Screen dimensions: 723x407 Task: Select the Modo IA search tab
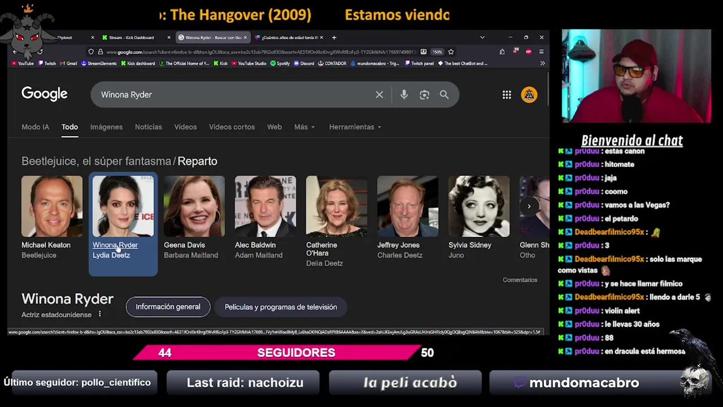35,127
